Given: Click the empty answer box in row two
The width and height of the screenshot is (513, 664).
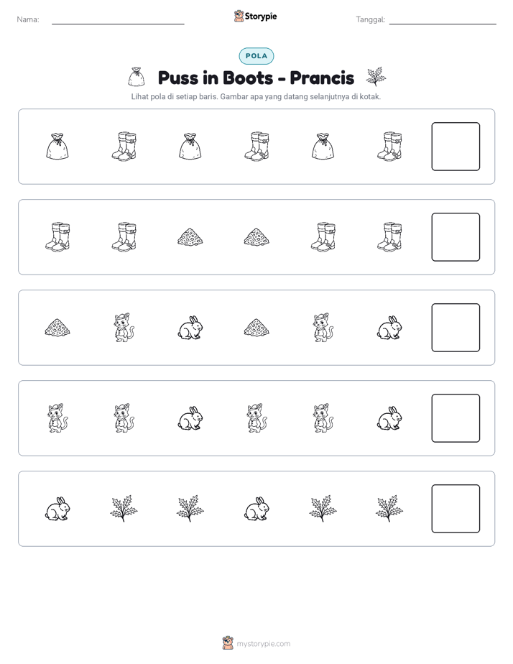Looking at the screenshot, I should tap(456, 237).
